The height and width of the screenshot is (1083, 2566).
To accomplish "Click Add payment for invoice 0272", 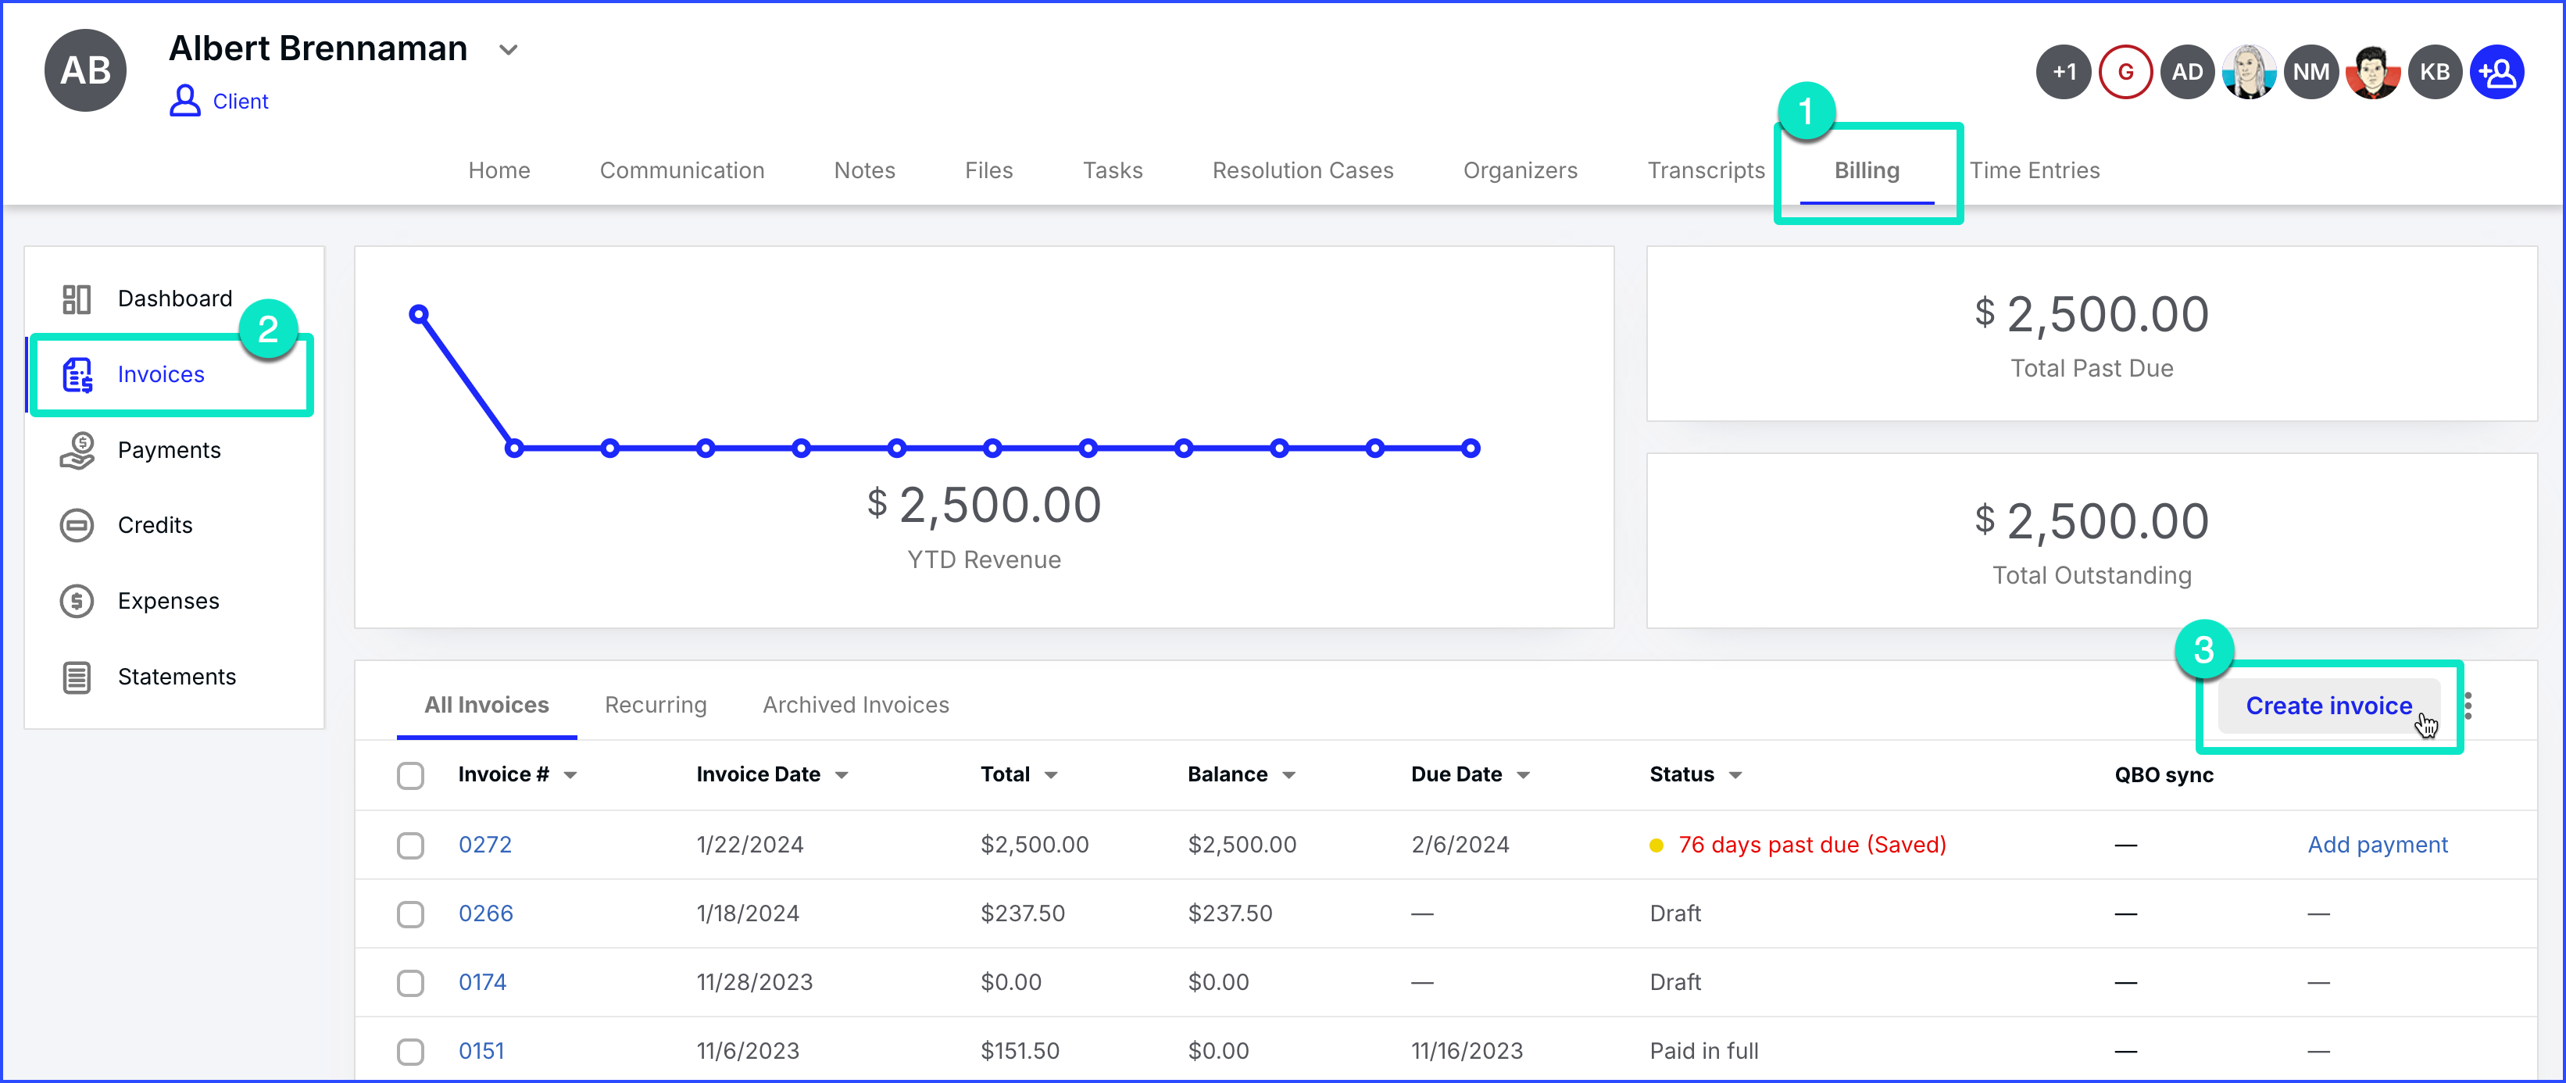I will 2377,845.
